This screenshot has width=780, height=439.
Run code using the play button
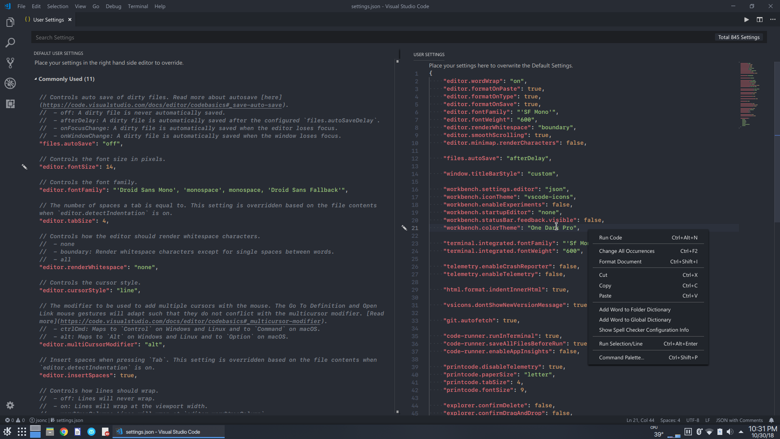pyautogui.click(x=746, y=19)
